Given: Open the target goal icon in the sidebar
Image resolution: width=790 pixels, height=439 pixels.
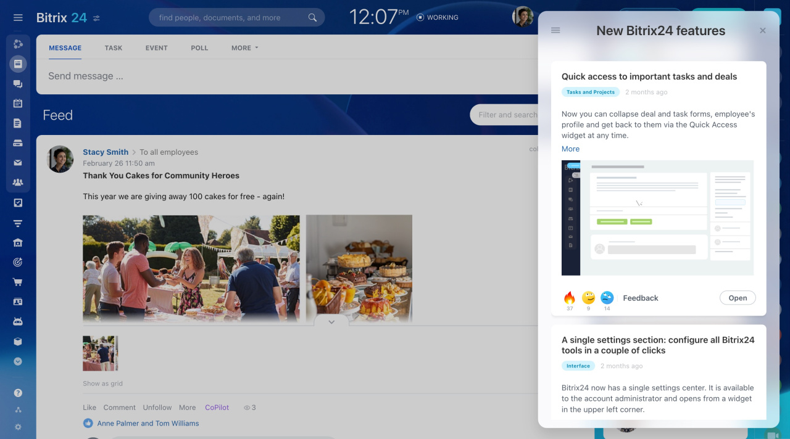Looking at the screenshot, I should [x=18, y=262].
